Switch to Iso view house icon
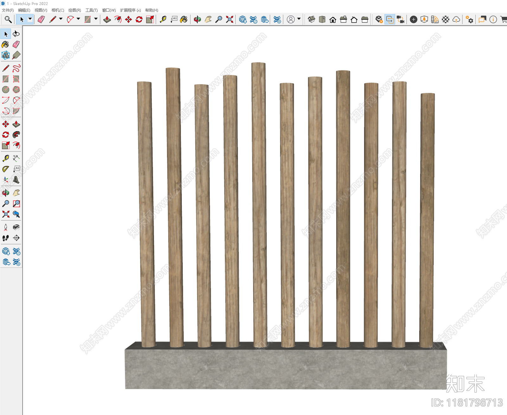The height and width of the screenshot is (415, 507). pyautogui.click(x=311, y=20)
